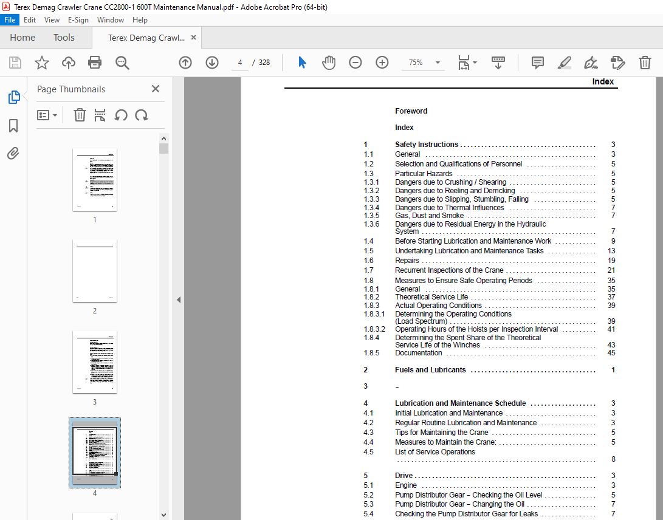Delete selected thumbnail pages icon
This screenshot has width=663, height=520.
pos(80,115)
